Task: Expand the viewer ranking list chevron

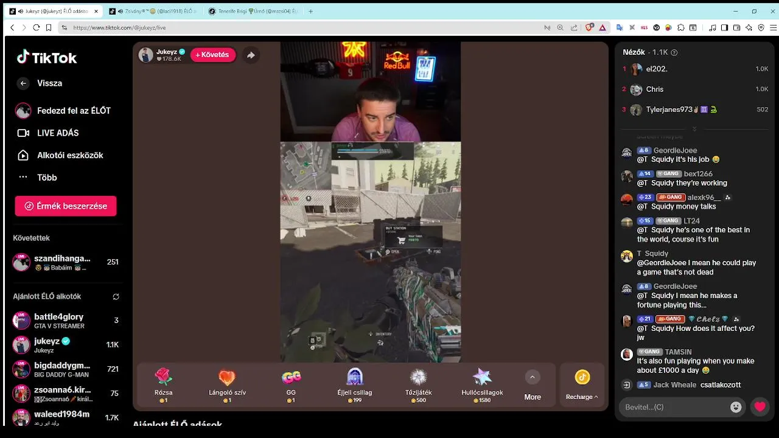Action: pyautogui.click(x=694, y=129)
